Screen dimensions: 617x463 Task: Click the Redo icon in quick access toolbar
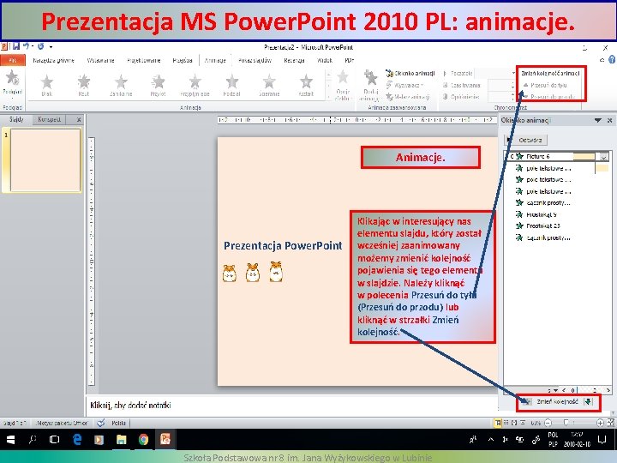(x=40, y=47)
